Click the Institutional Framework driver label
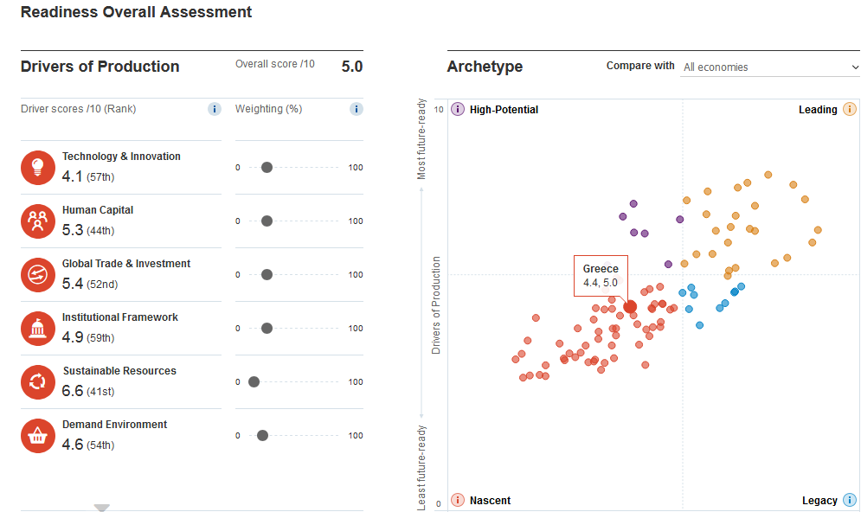The width and height of the screenshot is (861, 512). pyautogui.click(x=120, y=317)
